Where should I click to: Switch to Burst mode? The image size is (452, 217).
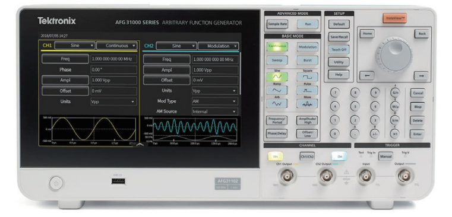click(x=307, y=60)
